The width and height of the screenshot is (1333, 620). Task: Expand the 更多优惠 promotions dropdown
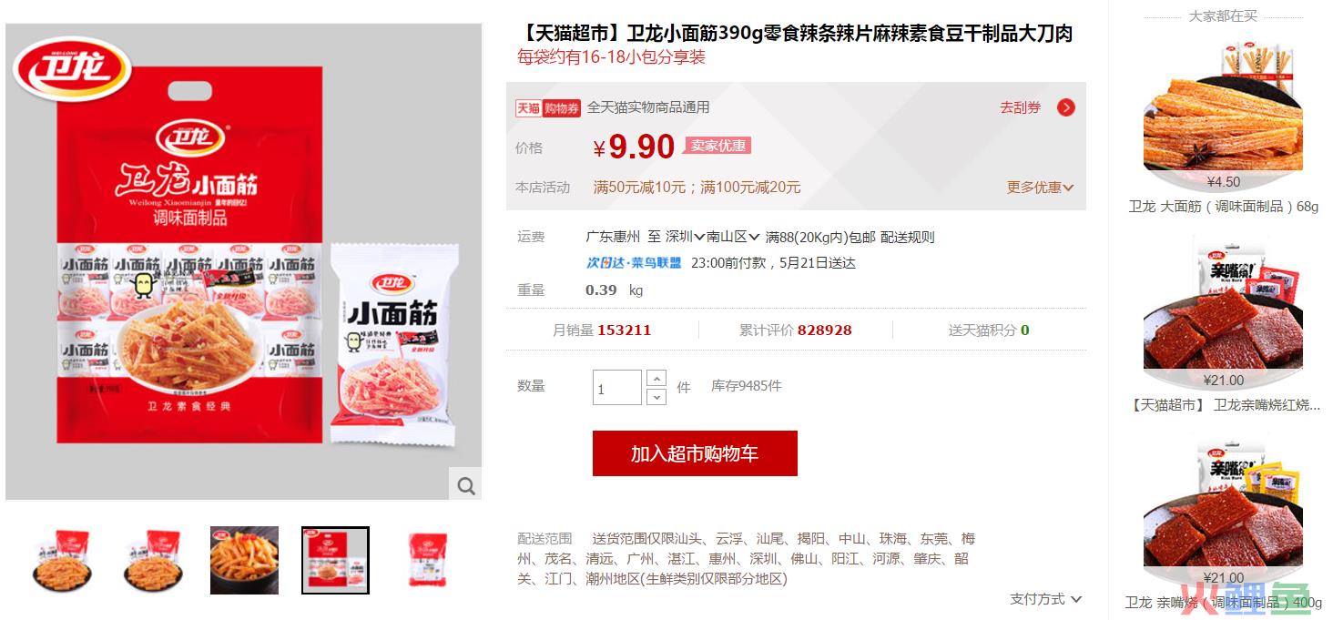(1040, 187)
